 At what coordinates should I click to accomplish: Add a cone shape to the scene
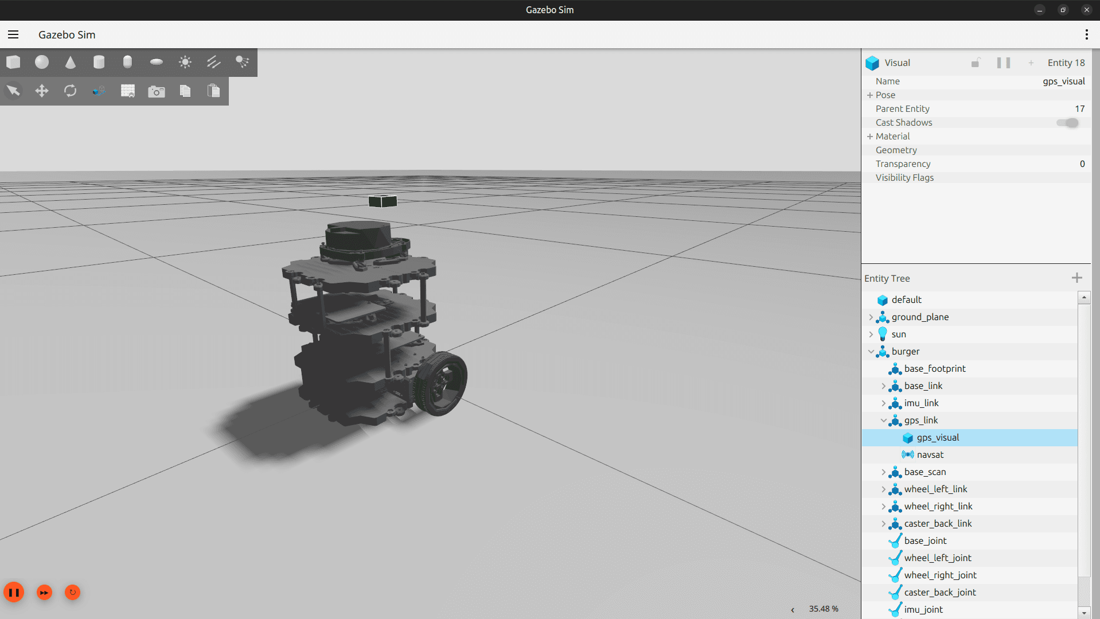coord(71,62)
